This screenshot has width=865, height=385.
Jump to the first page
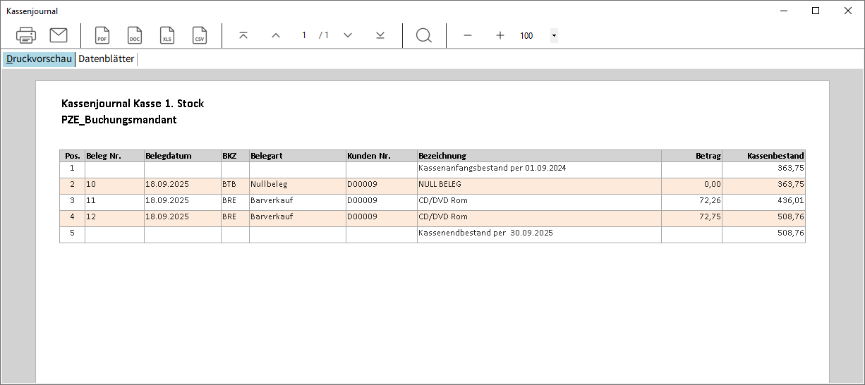point(243,35)
